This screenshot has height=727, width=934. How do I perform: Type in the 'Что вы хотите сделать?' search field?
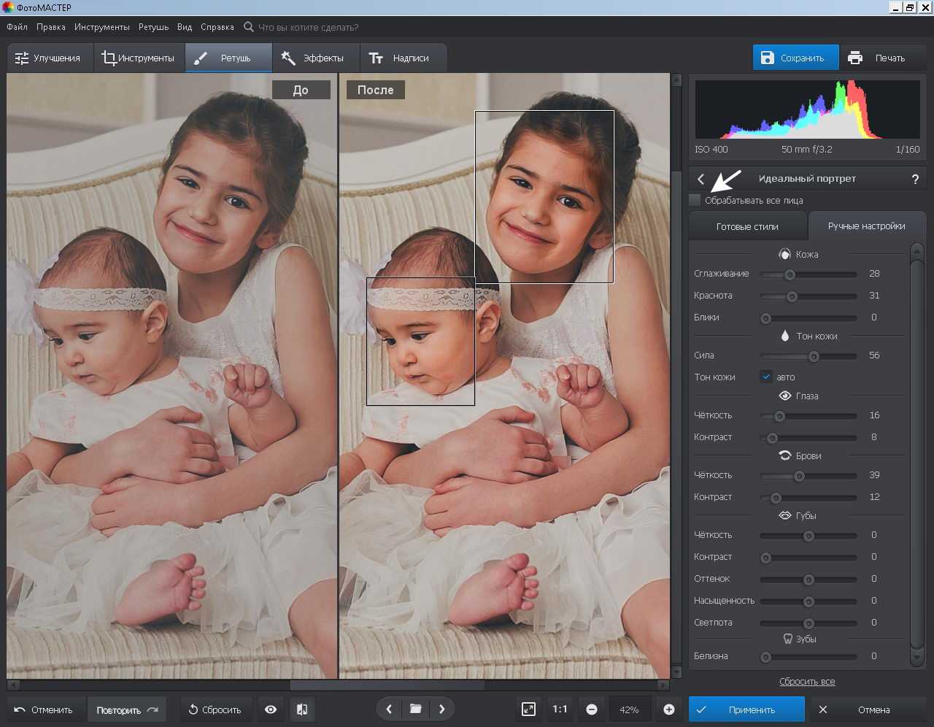[308, 27]
